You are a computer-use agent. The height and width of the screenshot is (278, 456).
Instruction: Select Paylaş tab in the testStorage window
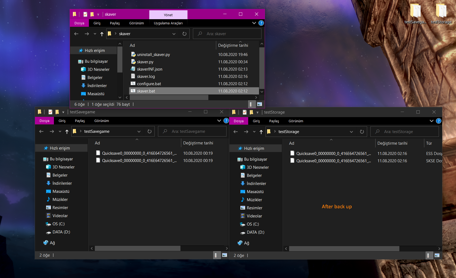[x=274, y=121]
